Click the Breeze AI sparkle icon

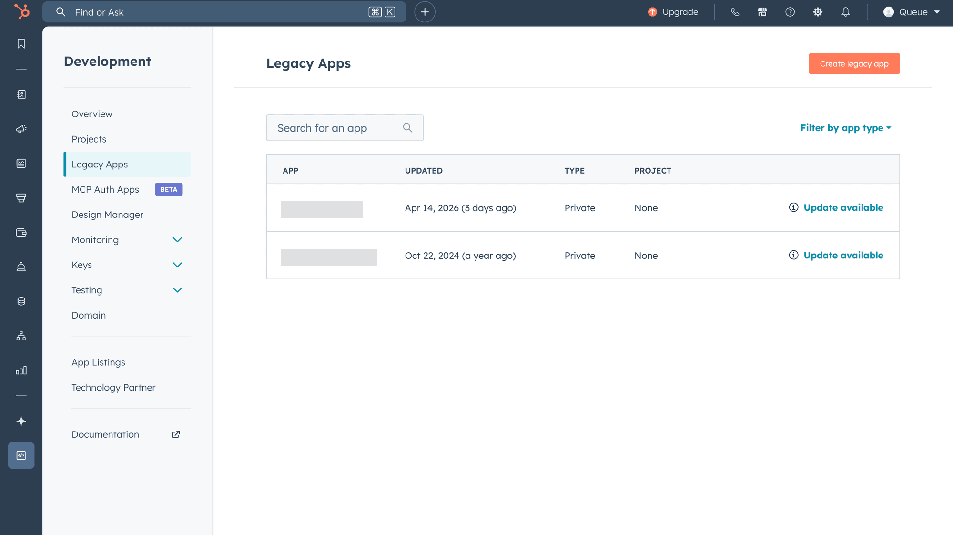[x=21, y=421]
